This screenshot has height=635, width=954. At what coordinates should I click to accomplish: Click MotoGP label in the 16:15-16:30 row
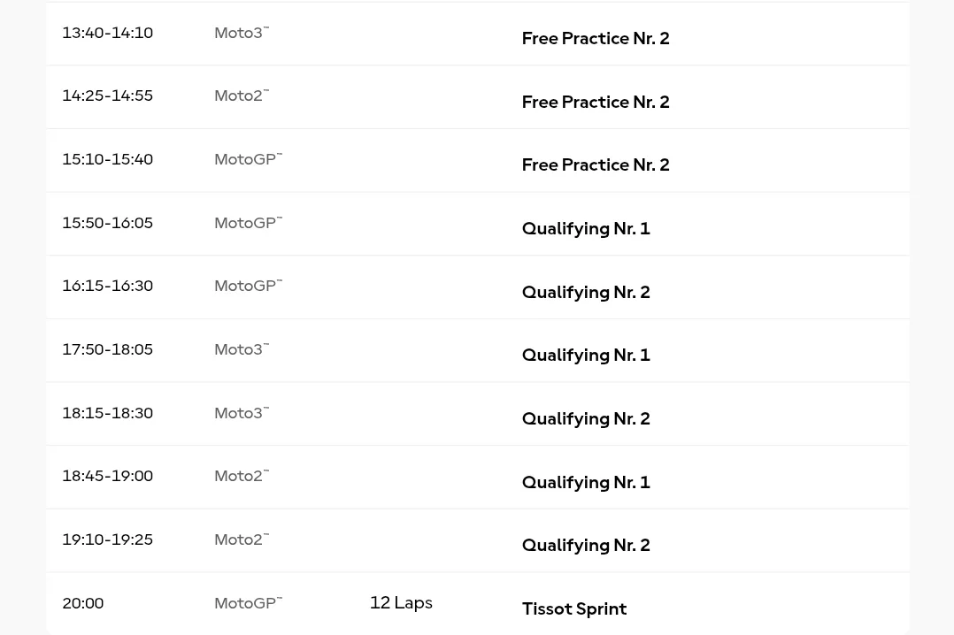click(247, 287)
